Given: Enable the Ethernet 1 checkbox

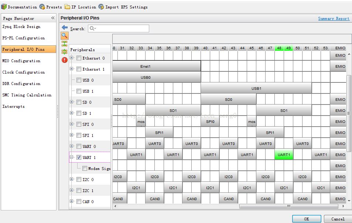Looking at the screenshot, I should click(x=79, y=69).
